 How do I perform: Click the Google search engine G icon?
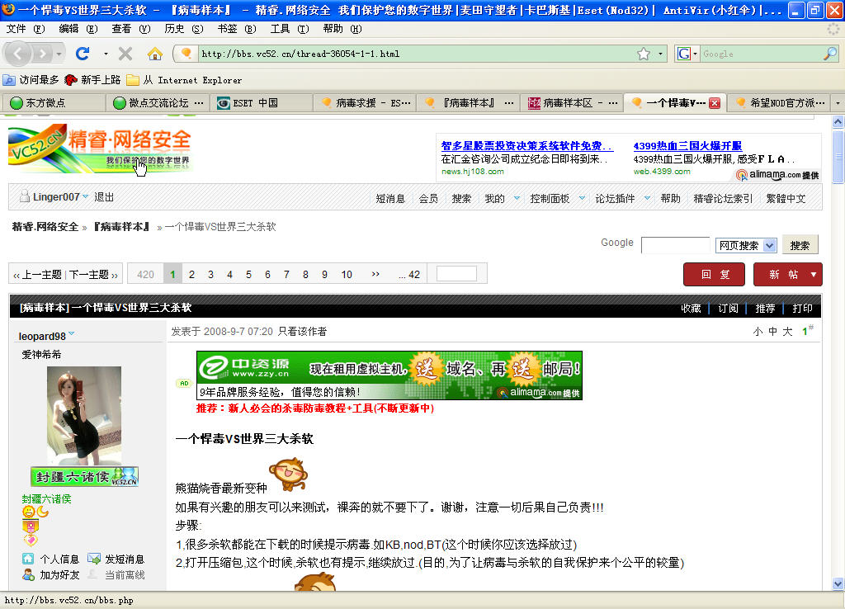click(x=684, y=54)
